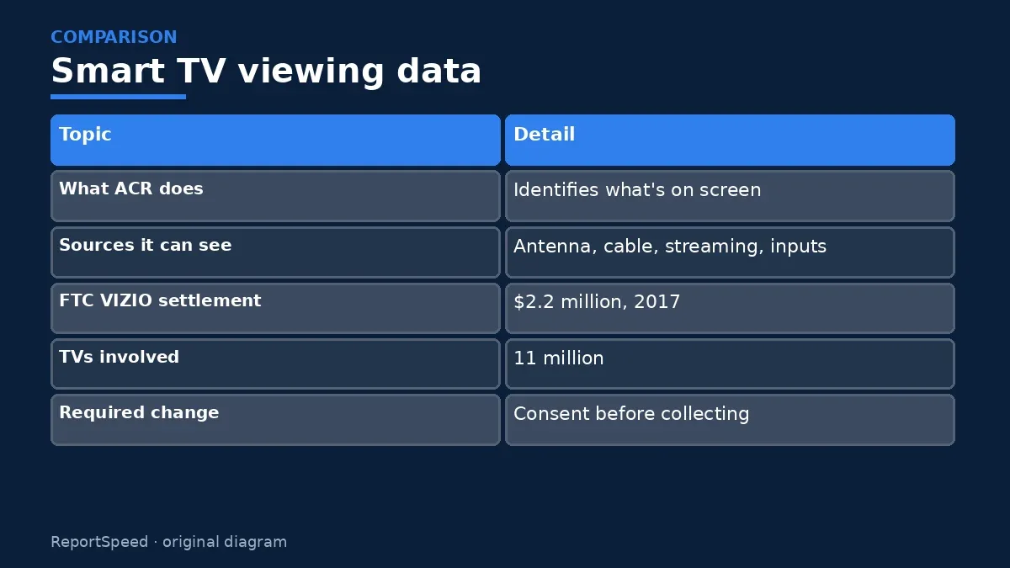Select the 'Smart TV viewing data' title
This screenshot has height=568, width=1010.
[x=266, y=71]
